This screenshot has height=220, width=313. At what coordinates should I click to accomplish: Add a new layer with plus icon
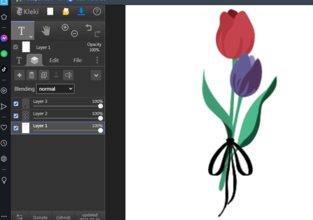(20, 75)
